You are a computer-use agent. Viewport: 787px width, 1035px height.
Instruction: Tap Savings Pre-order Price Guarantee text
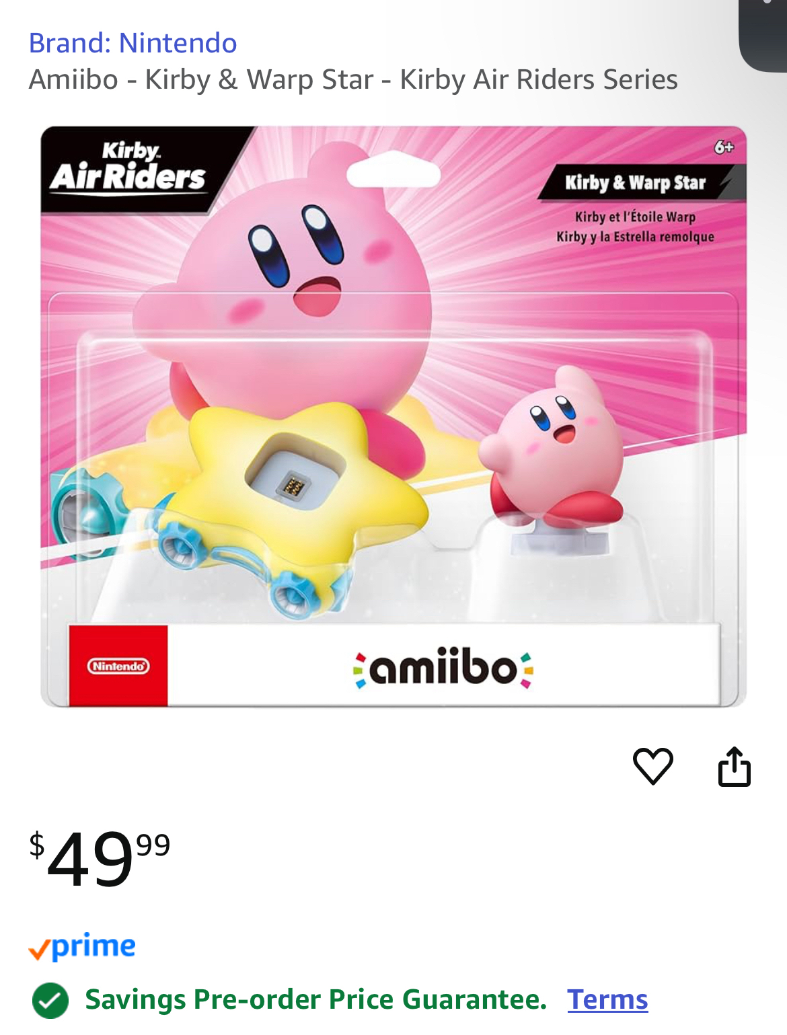coord(316,999)
